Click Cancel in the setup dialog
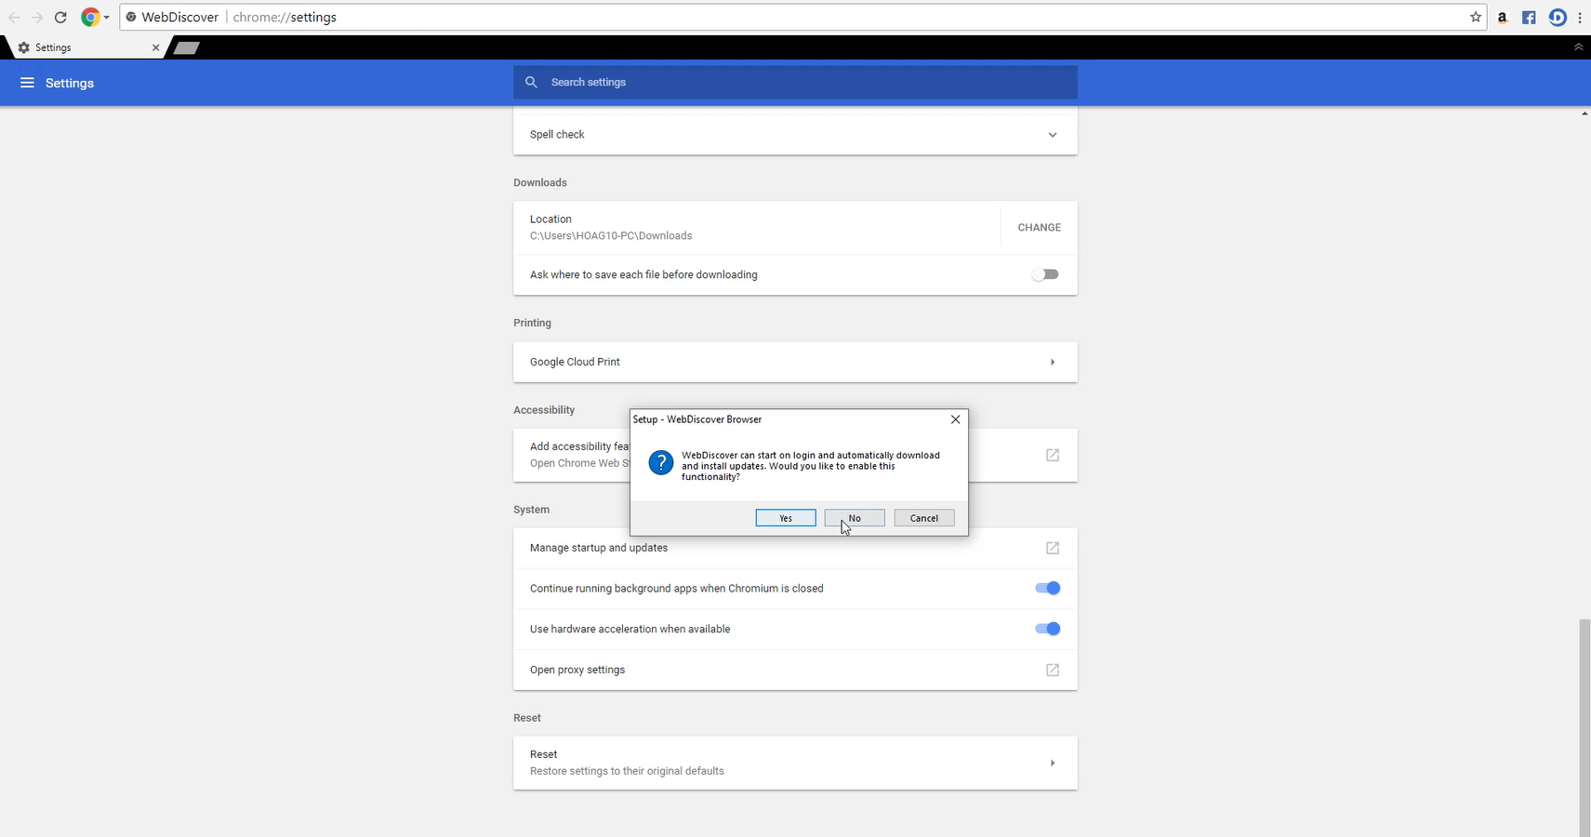The height and width of the screenshot is (837, 1591). (x=924, y=518)
